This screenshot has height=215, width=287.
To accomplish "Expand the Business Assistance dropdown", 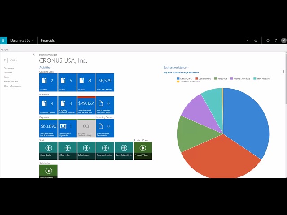I will click(x=176, y=67).
